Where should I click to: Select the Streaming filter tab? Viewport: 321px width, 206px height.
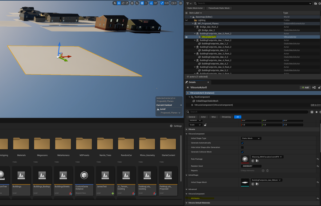tap(226, 117)
